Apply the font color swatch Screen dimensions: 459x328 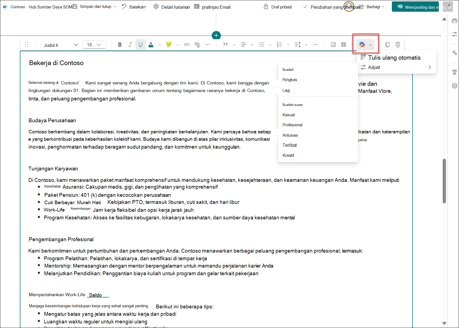[151, 45]
